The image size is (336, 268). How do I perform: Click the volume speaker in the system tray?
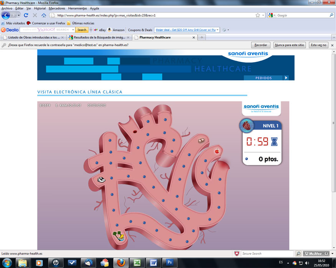(x=307, y=263)
